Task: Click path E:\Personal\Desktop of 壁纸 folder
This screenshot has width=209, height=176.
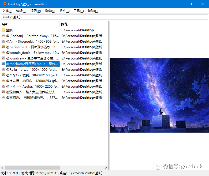Action: click(x=77, y=30)
